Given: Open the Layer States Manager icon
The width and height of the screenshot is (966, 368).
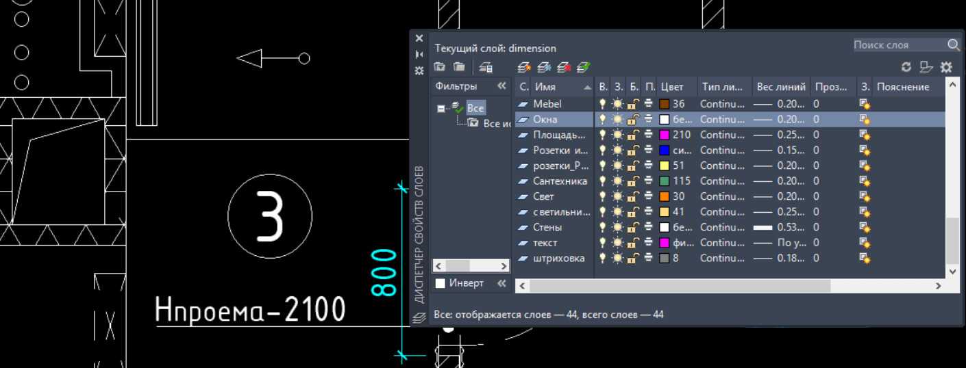Looking at the screenshot, I should pos(486,66).
